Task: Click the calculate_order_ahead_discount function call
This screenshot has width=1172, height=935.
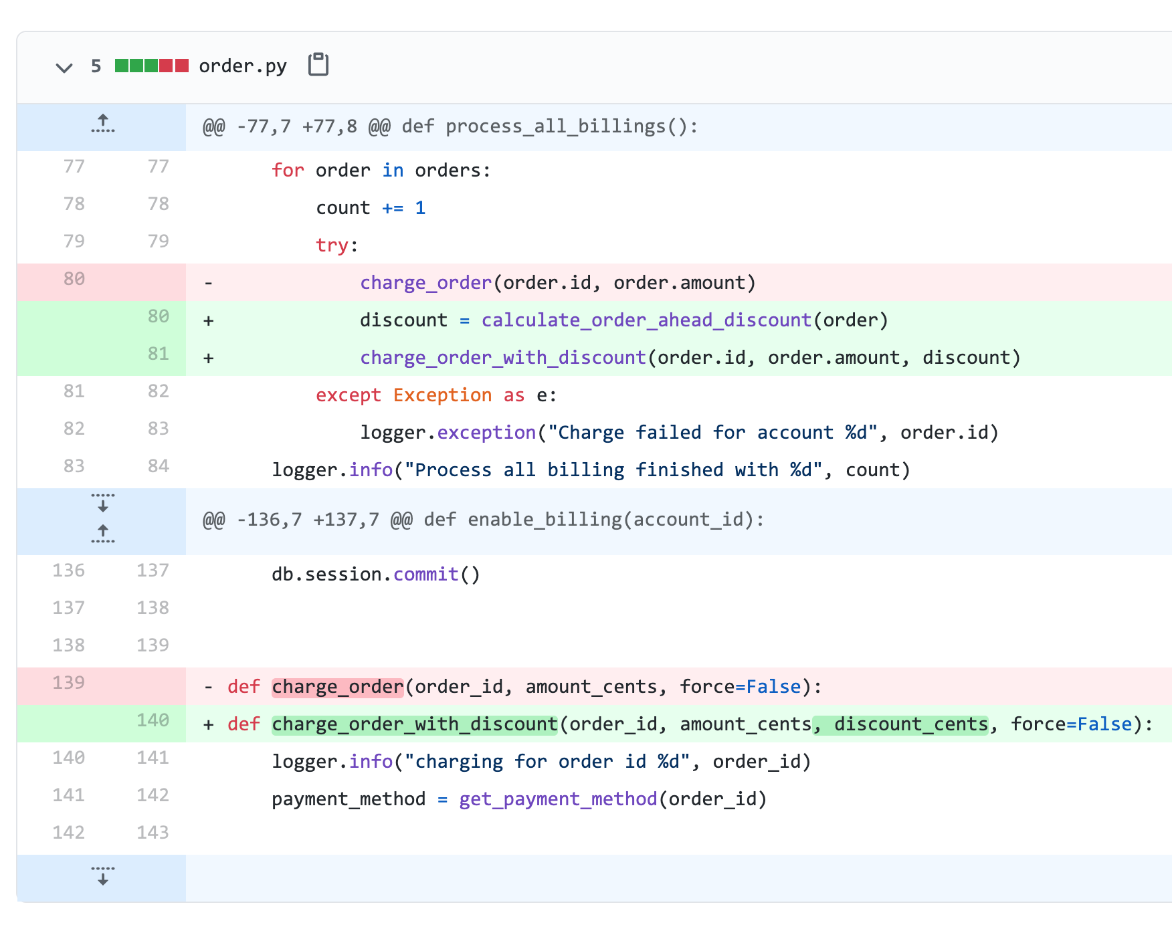Action: (646, 320)
